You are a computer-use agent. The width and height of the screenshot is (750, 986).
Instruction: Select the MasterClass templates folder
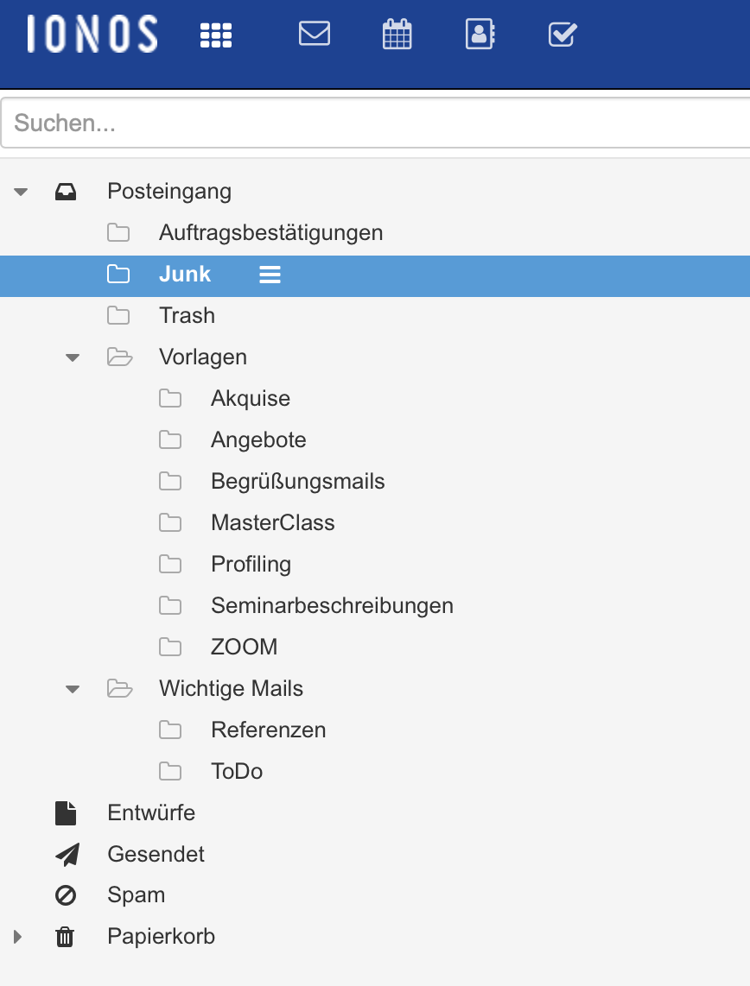[272, 522]
